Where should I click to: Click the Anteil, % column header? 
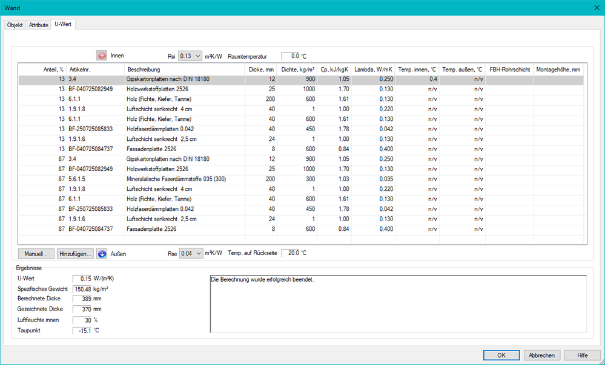(x=42, y=69)
